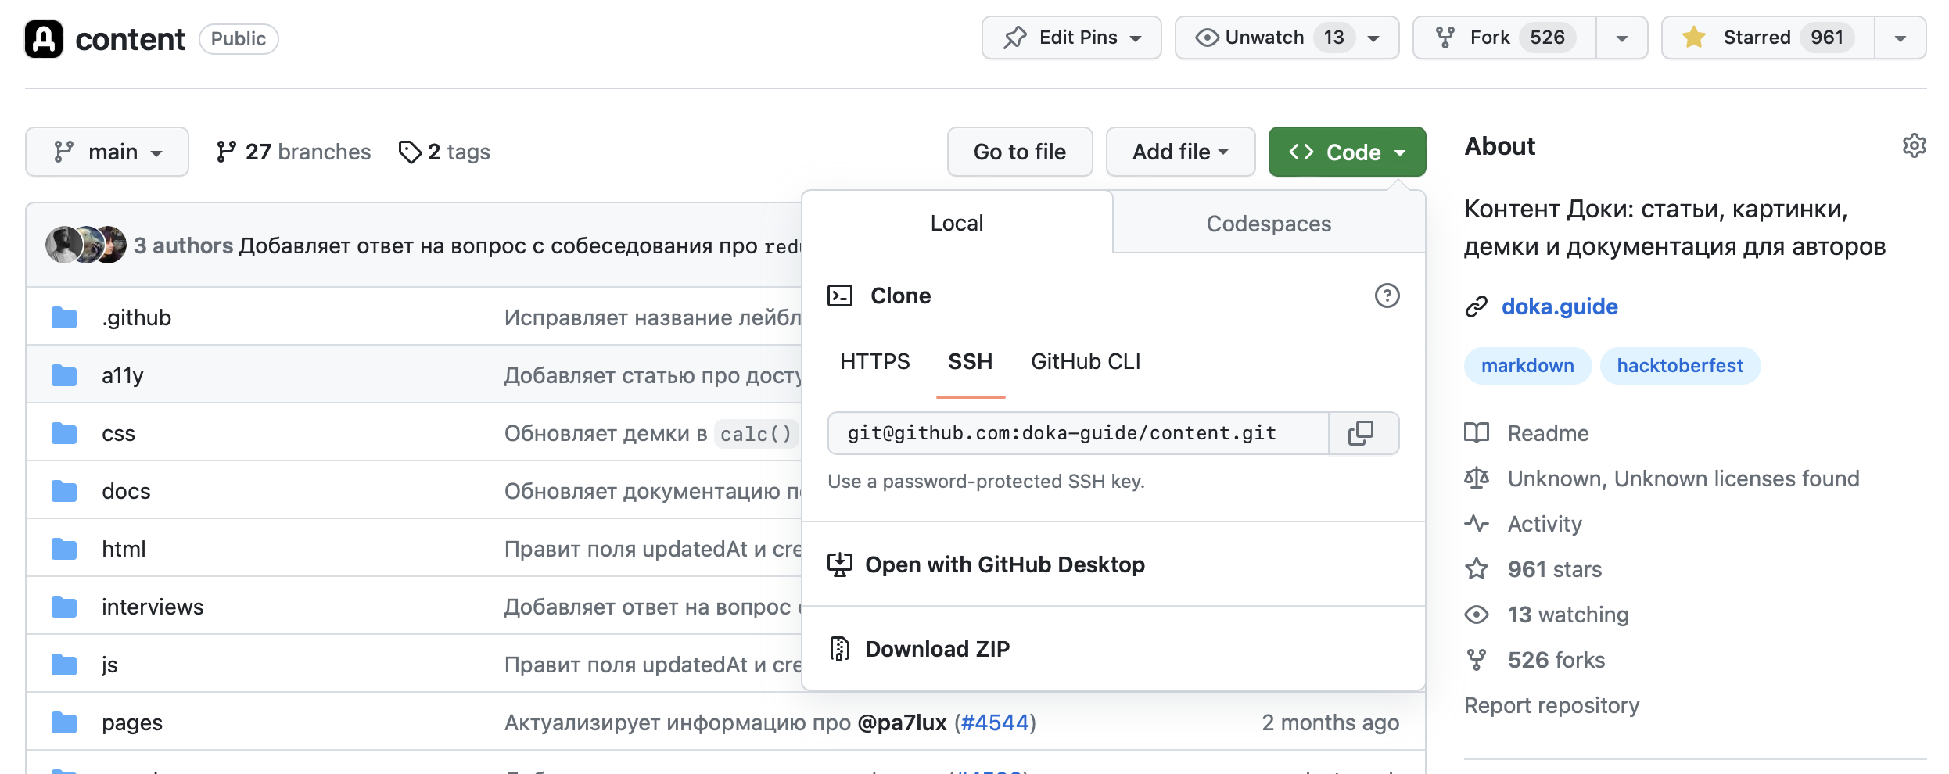The width and height of the screenshot is (1949, 774).
Task: Click the SSH clone URL input field
Action: [1079, 433]
